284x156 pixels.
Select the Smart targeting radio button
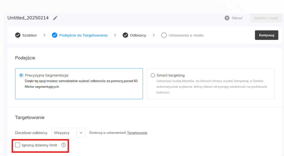(153, 75)
